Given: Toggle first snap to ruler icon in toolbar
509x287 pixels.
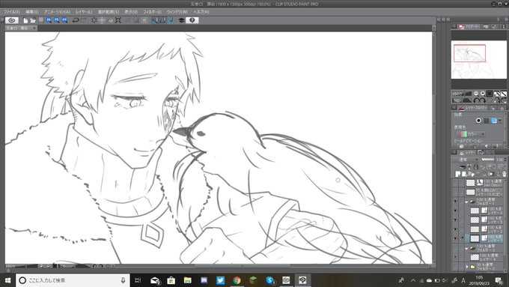Looking at the screenshot, I should pos(154,20).
